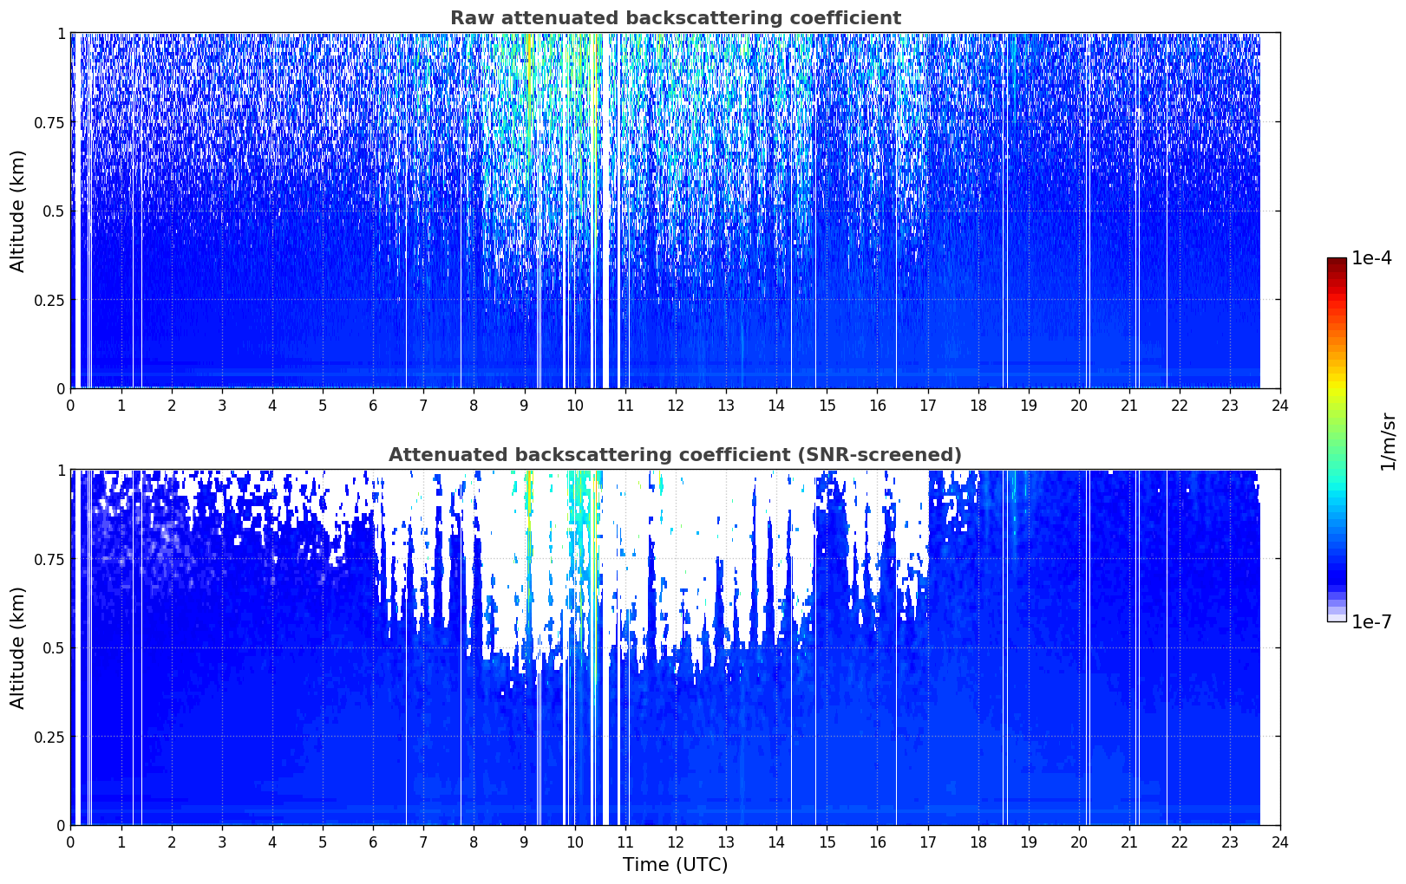
Task: Click hour tick "12" under the SNR-screened plot
Action: point(675,842)
